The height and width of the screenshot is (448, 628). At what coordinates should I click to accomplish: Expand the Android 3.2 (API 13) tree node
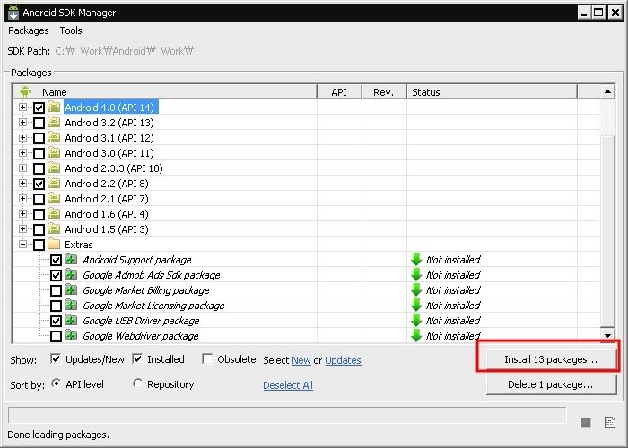(x=22, y=122)
